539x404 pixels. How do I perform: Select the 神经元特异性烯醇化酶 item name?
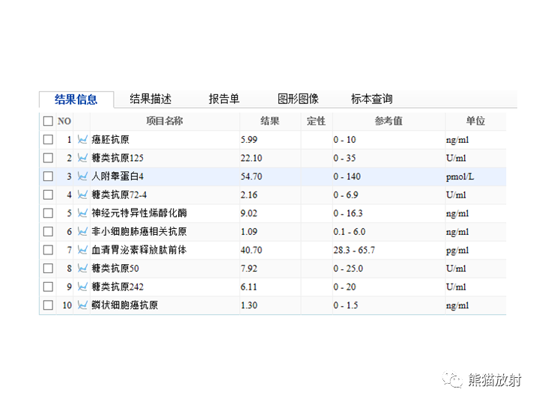[139, 213]
